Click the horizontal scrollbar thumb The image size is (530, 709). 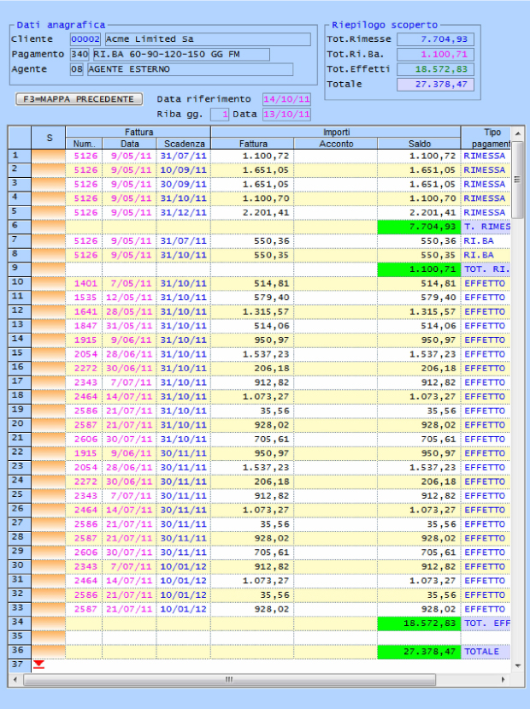coord(230,679)
